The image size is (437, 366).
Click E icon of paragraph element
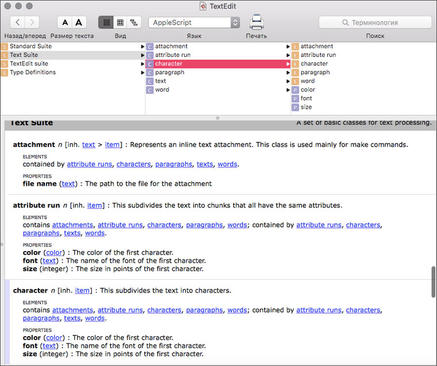(295, 73)
